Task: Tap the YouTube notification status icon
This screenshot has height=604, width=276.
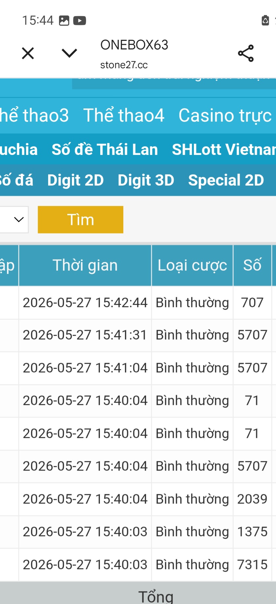Action: point(79,21)
